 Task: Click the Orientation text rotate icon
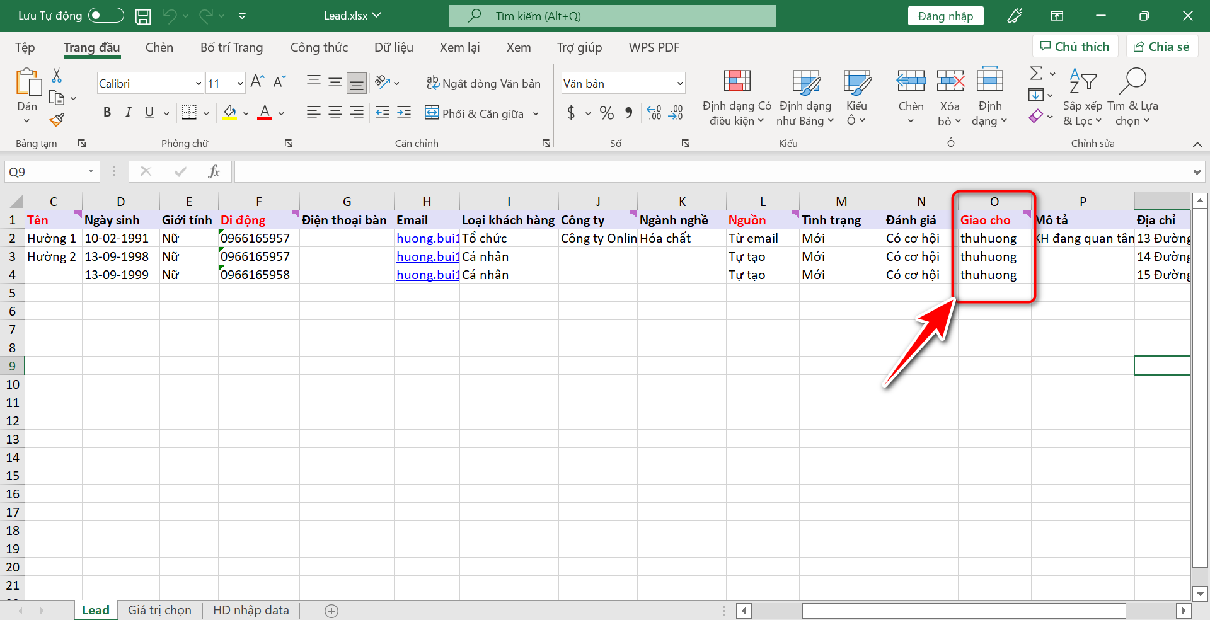click(x=383, y=82)
